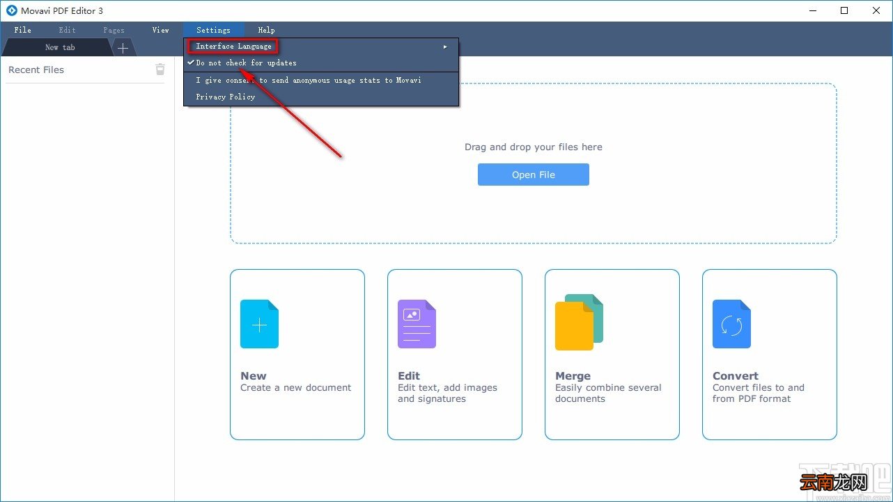Click the Open File button
This screenshot has width=893, height=502.
tap(534, 175)
